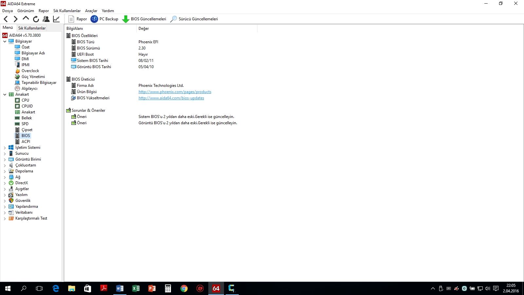Open Google Chrome from the taskbar
Screen dimensions: 524x295
pyautogui.click(x=184, y=288)
